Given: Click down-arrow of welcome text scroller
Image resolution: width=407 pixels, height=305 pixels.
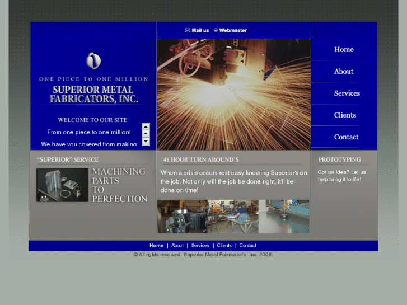Looking at the screenshot, I should pyautogui.click(x=146, y=142).
